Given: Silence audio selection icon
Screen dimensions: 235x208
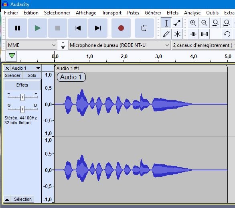Looking at the screenshot, I should pyautogui.click(x=204, y=34).
